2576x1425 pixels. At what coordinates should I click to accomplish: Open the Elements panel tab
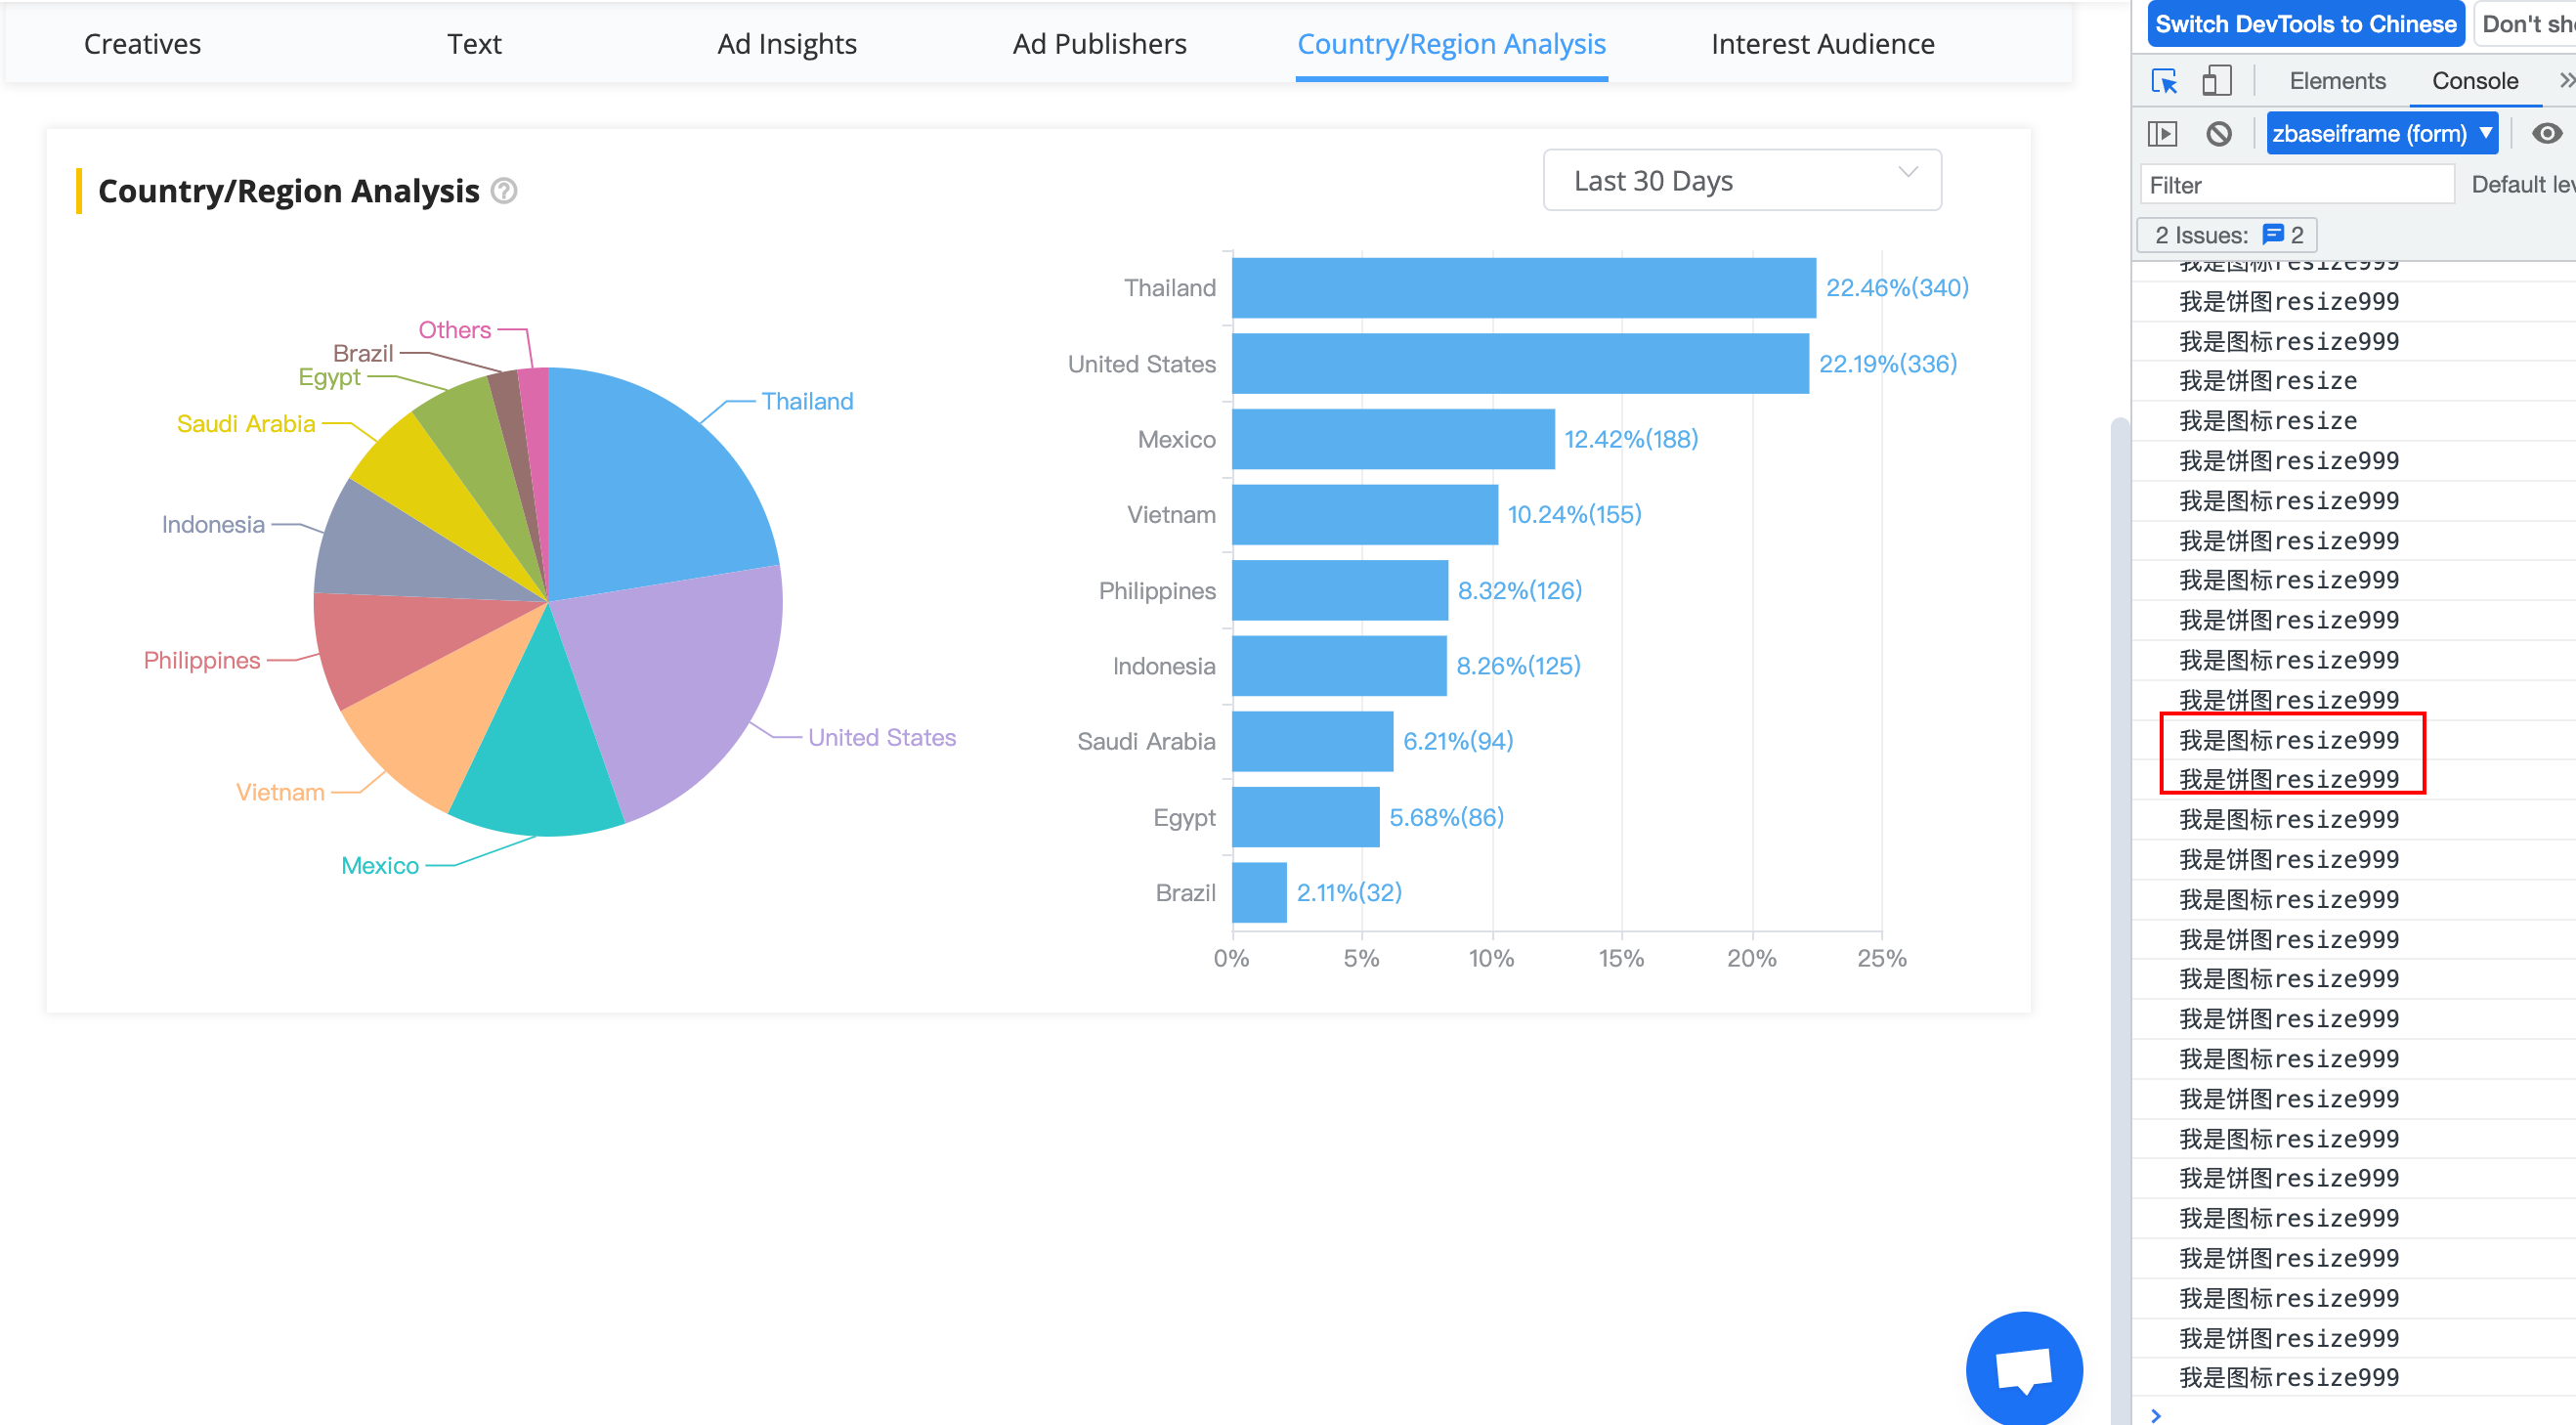click(2337, 81)
